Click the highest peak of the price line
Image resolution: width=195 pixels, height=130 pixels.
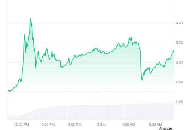[31, 19]
